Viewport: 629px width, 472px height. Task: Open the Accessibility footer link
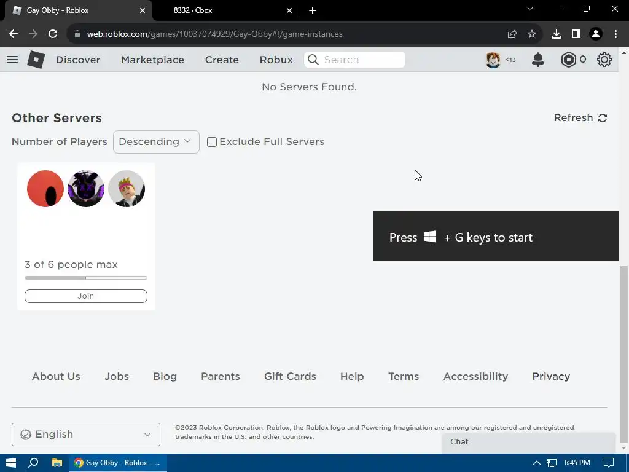(476, 377)
